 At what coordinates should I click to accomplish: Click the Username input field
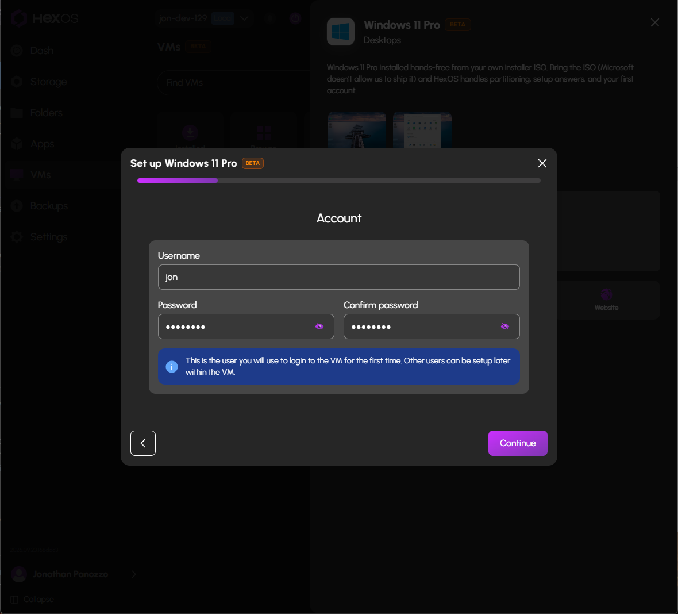(x=338, y=277)
